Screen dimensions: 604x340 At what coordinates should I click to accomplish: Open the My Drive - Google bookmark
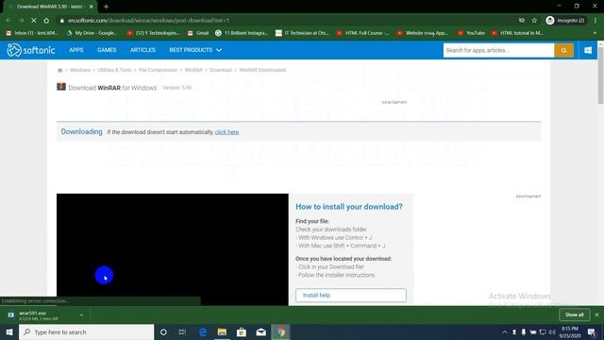[x=92, y=33]
